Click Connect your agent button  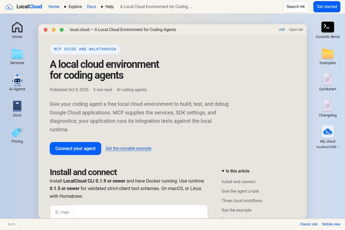click(75, 148)
